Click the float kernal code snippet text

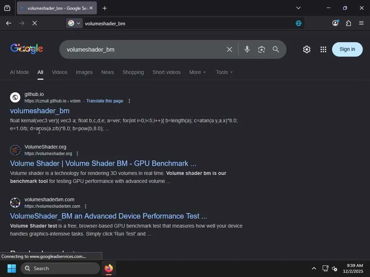click(x=124, y=124)
